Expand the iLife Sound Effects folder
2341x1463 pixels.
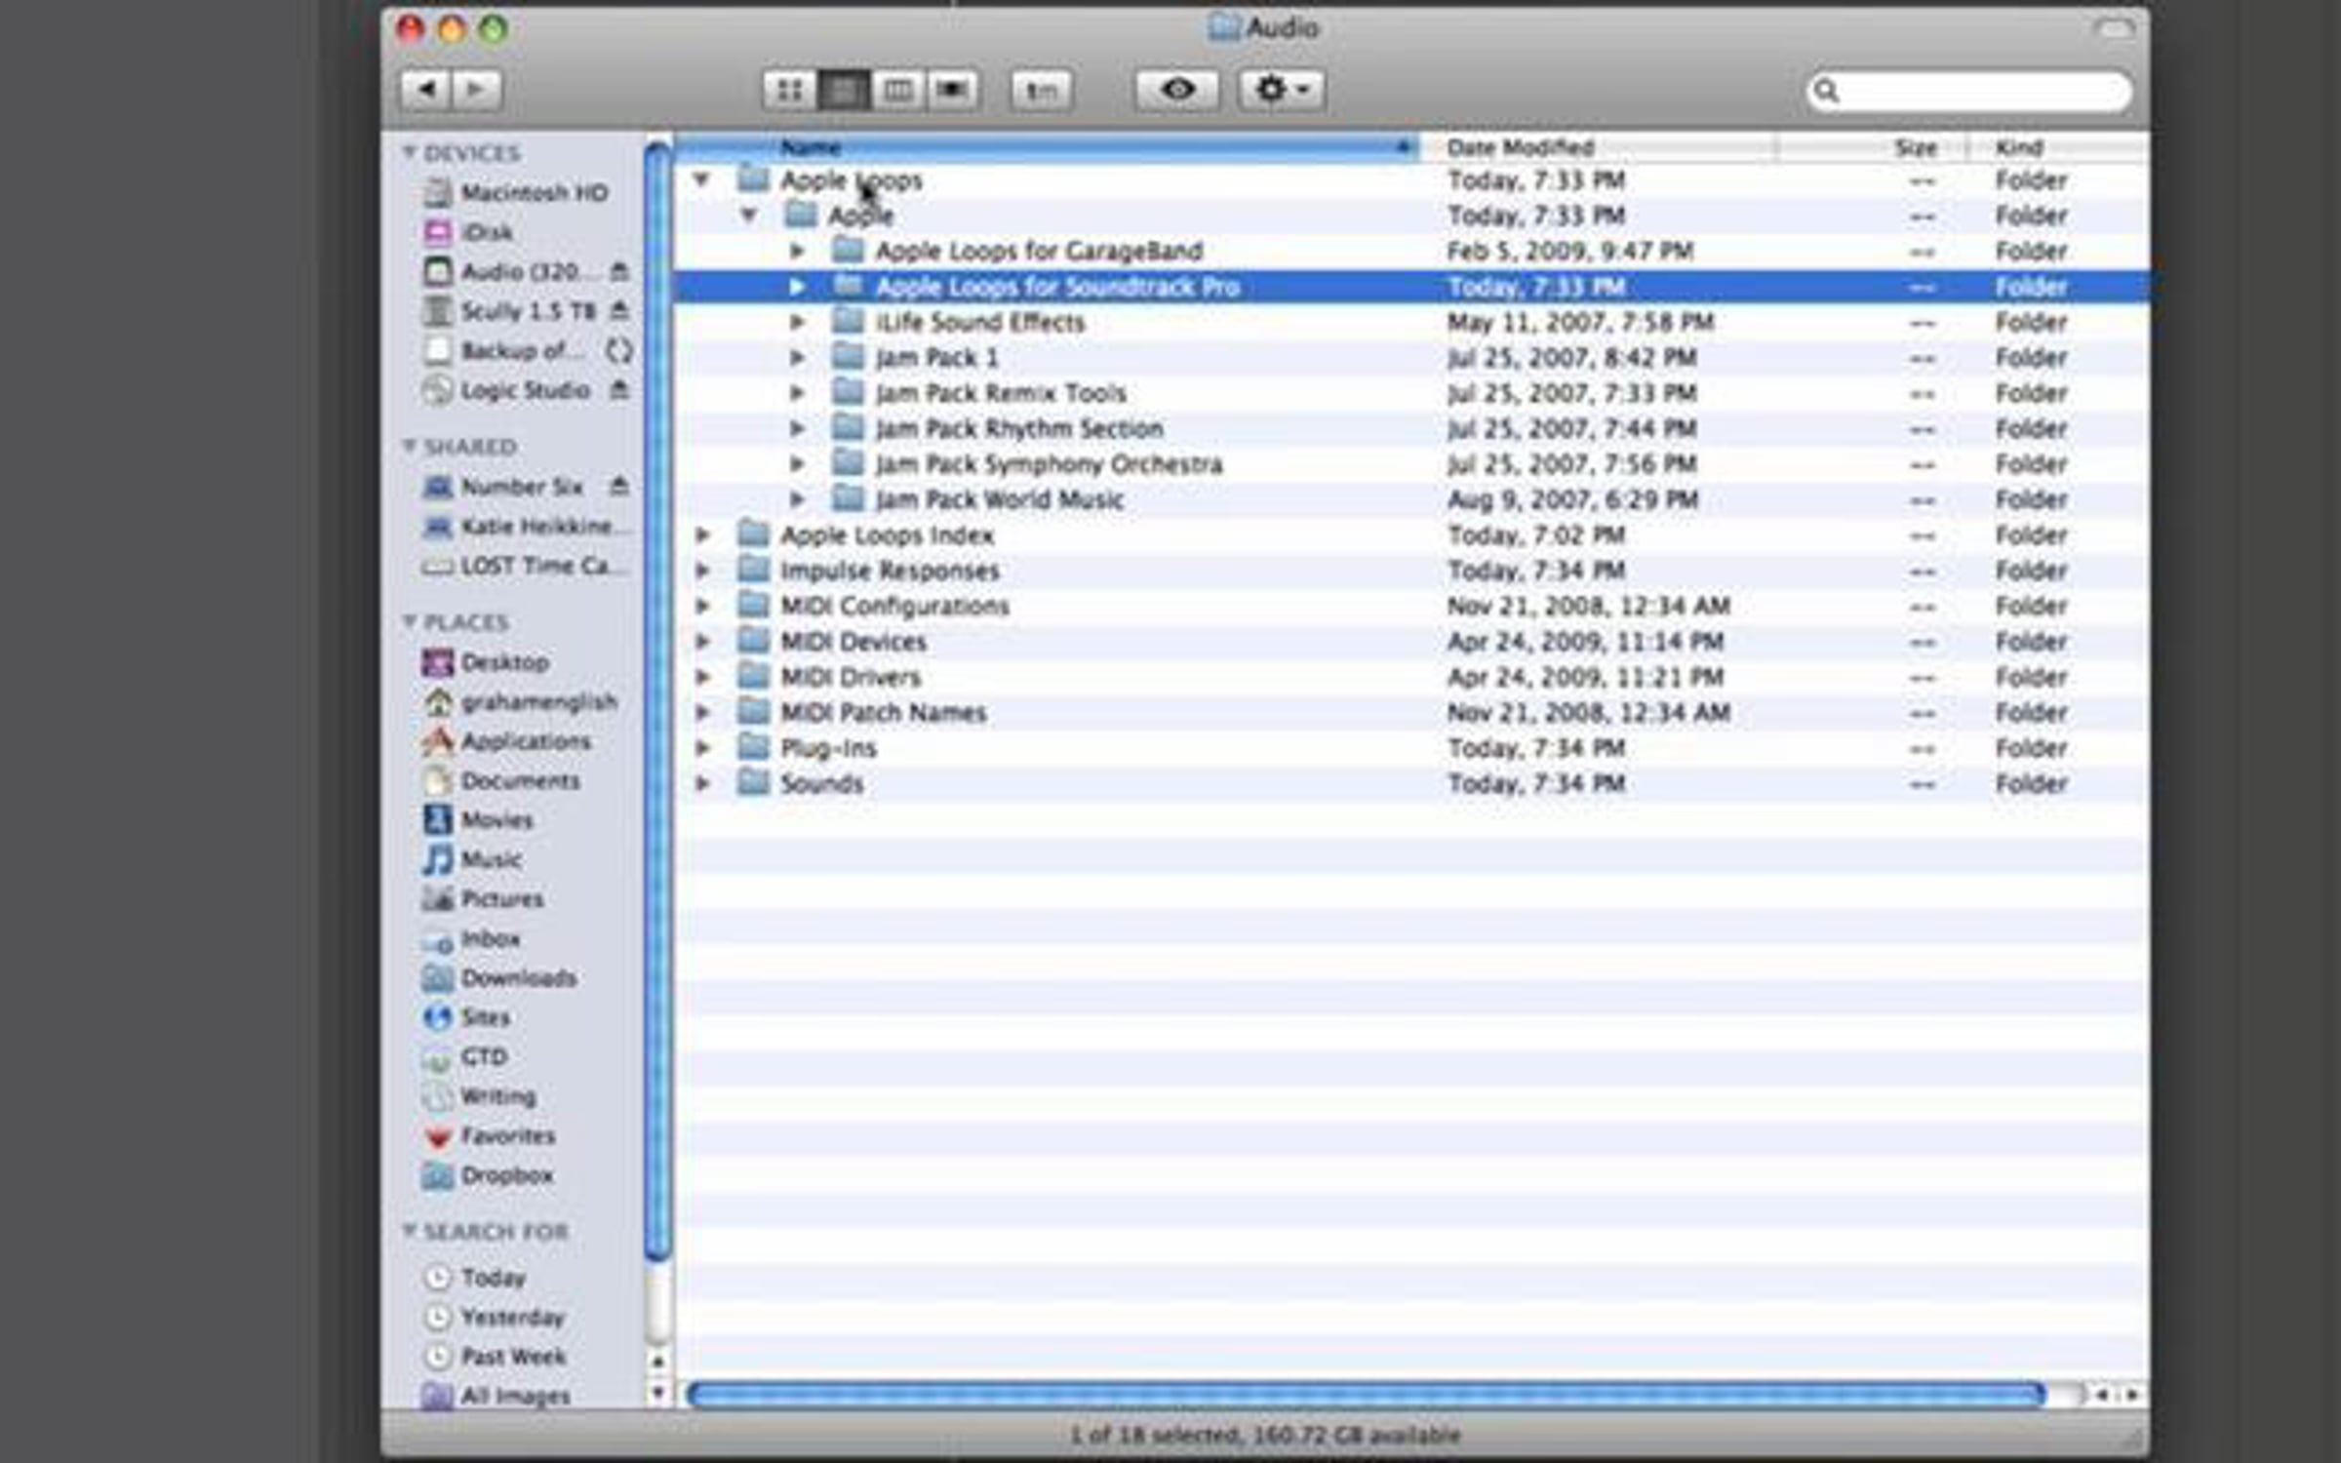point(797,322)
